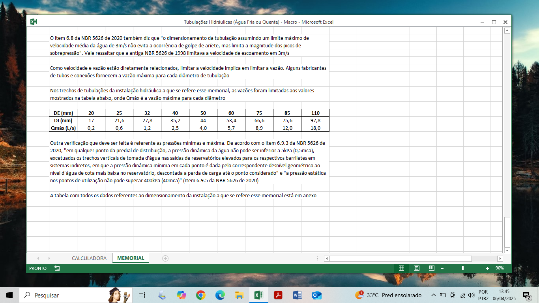Switch to Page Break Preview view
Viewport: 539px width, 303px height.
tap(431, 268)
